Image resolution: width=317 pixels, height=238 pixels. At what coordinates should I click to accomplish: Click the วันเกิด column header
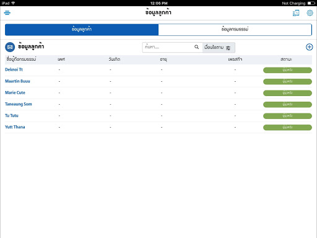(x=115, y=59)
